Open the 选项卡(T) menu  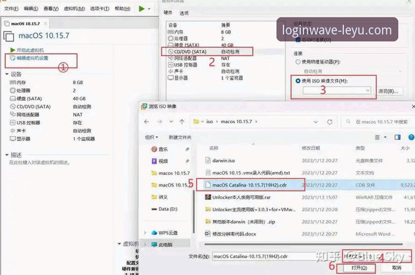(100, 9)
